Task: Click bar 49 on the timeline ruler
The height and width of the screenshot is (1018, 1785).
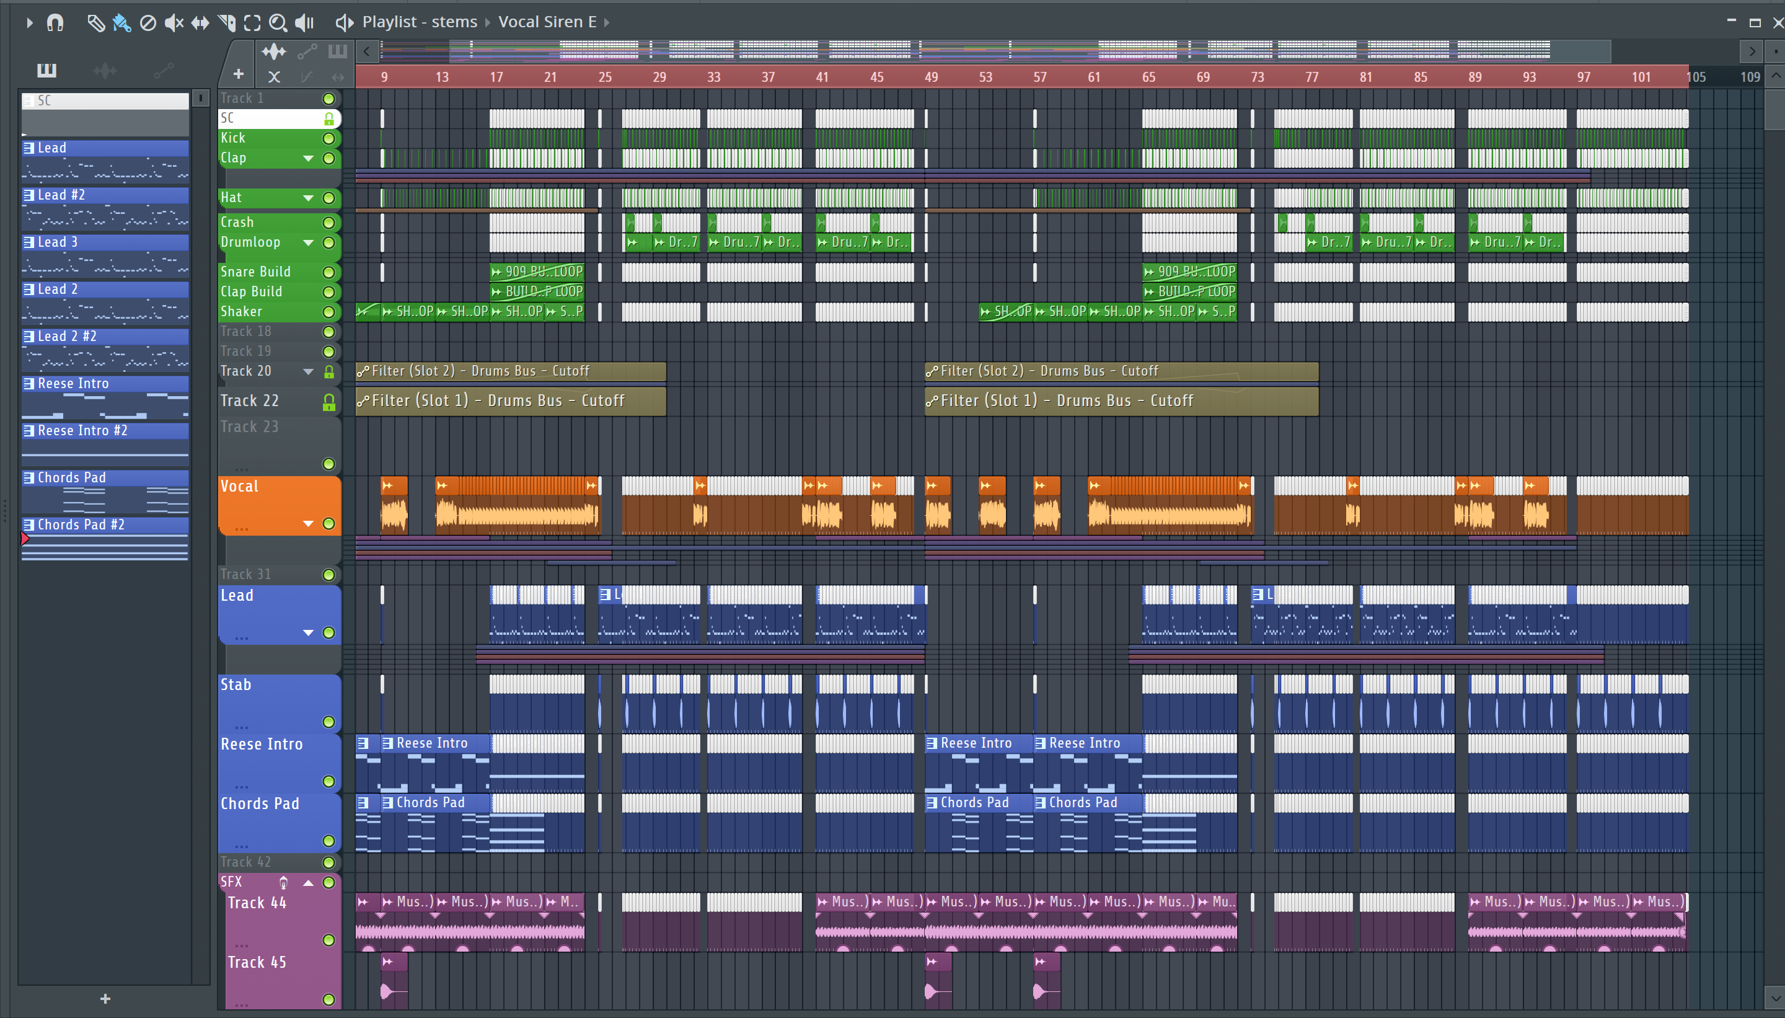Action: [931, 77]
